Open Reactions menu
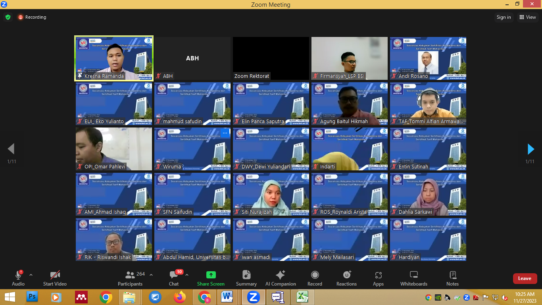Viewport: 542px width, 305px height. point(347,278)
